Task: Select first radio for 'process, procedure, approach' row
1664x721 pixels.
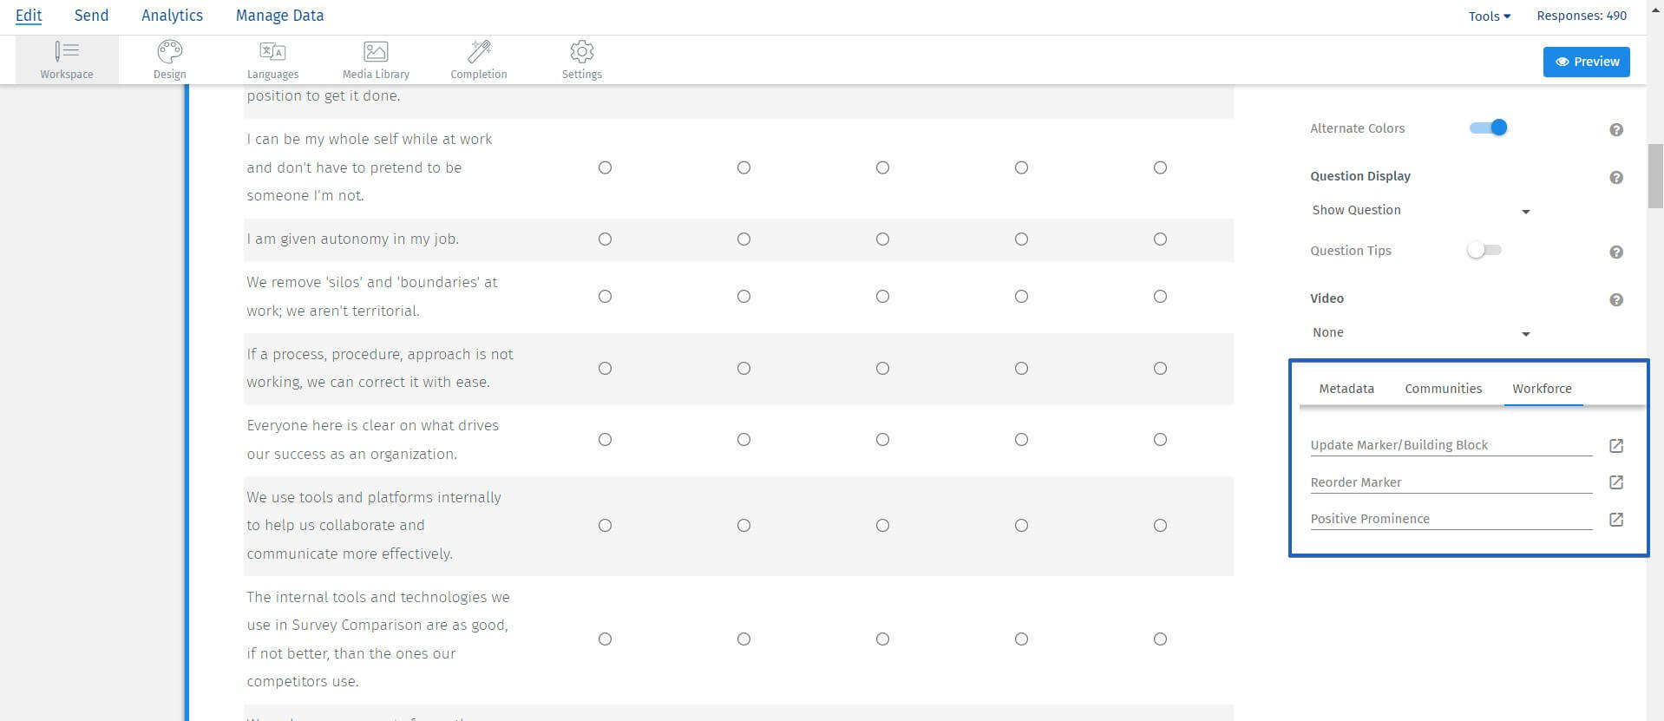Action: click(605, 368)
